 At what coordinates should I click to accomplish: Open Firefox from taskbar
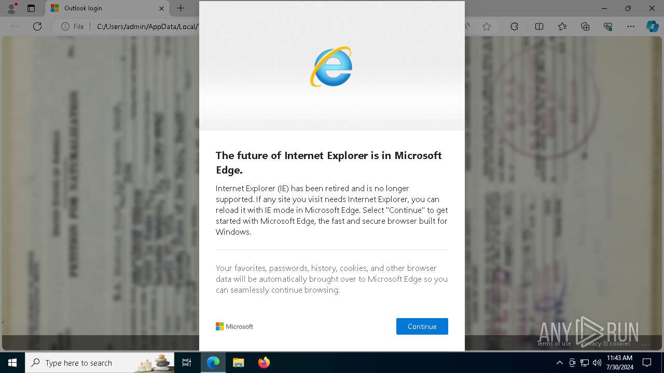264,363
